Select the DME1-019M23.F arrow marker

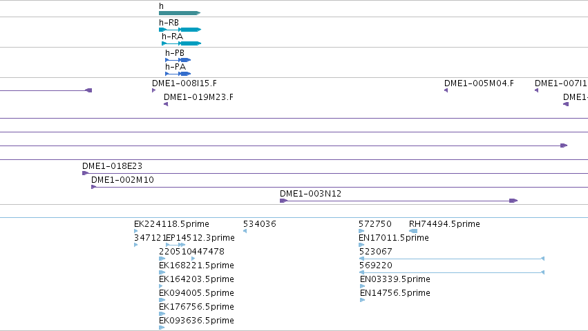(x=166, y=104)
